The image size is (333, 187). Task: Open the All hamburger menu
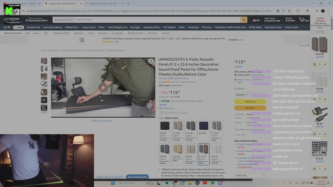coord(7,27)
